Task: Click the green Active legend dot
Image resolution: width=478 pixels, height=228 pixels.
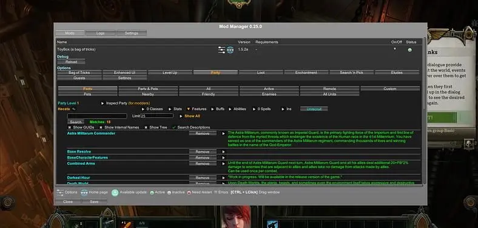Action: pos(152,192)
